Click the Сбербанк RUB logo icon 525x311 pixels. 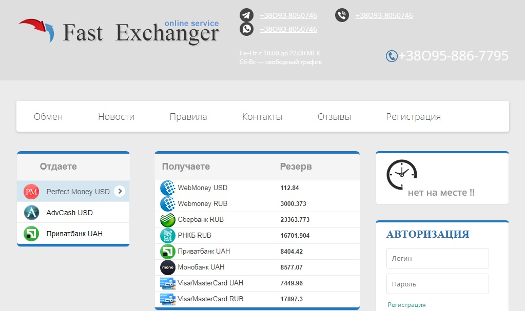168,220
